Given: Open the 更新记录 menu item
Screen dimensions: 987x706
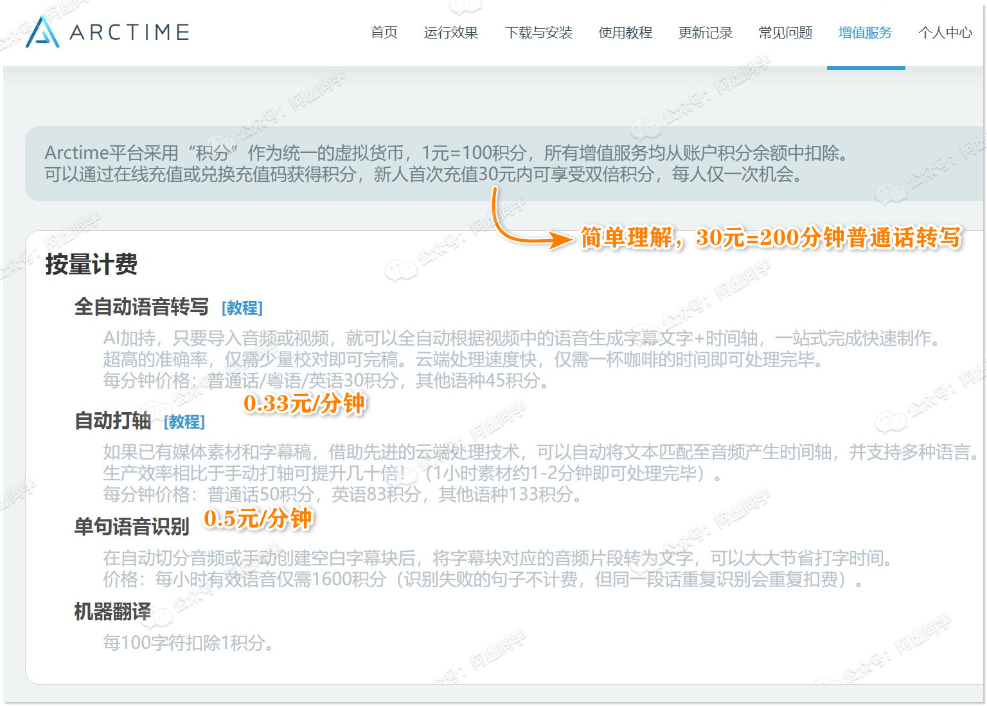Looking at the screenshot, I should click(x=706, y=32).
